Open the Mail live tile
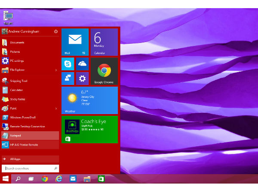The width and height of the screenshot is (258, 193). (x=75, y=42)
